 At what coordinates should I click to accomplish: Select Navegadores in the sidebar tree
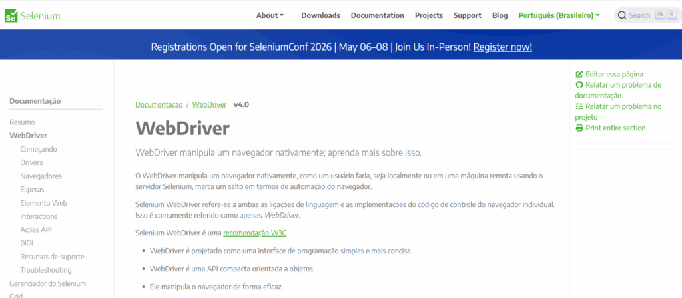41,176
